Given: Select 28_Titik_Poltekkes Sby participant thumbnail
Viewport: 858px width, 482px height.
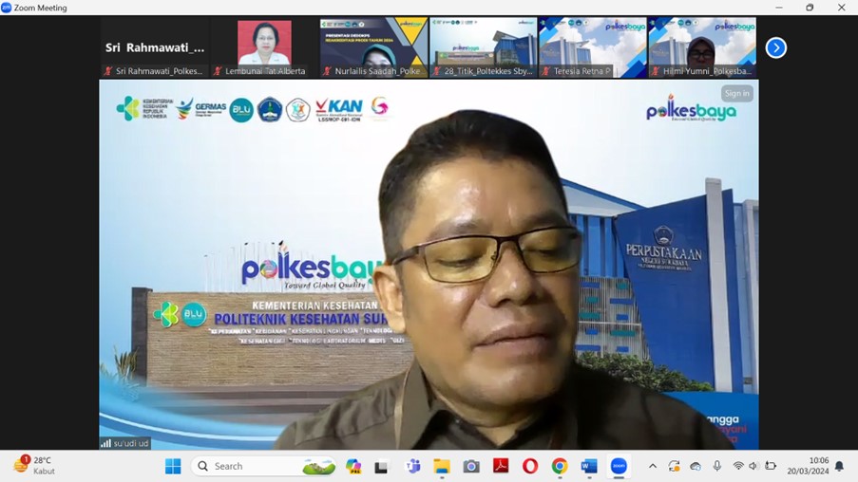Looking at the screenshot, I should coord(484,47).
